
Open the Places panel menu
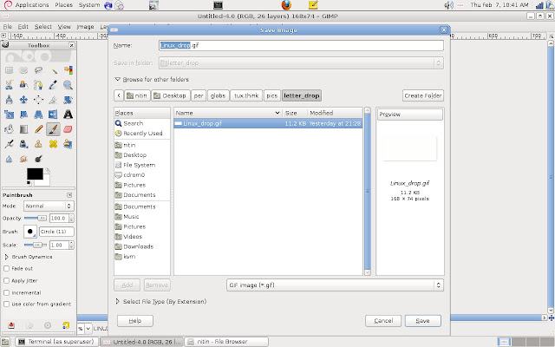tap(63, 5)
